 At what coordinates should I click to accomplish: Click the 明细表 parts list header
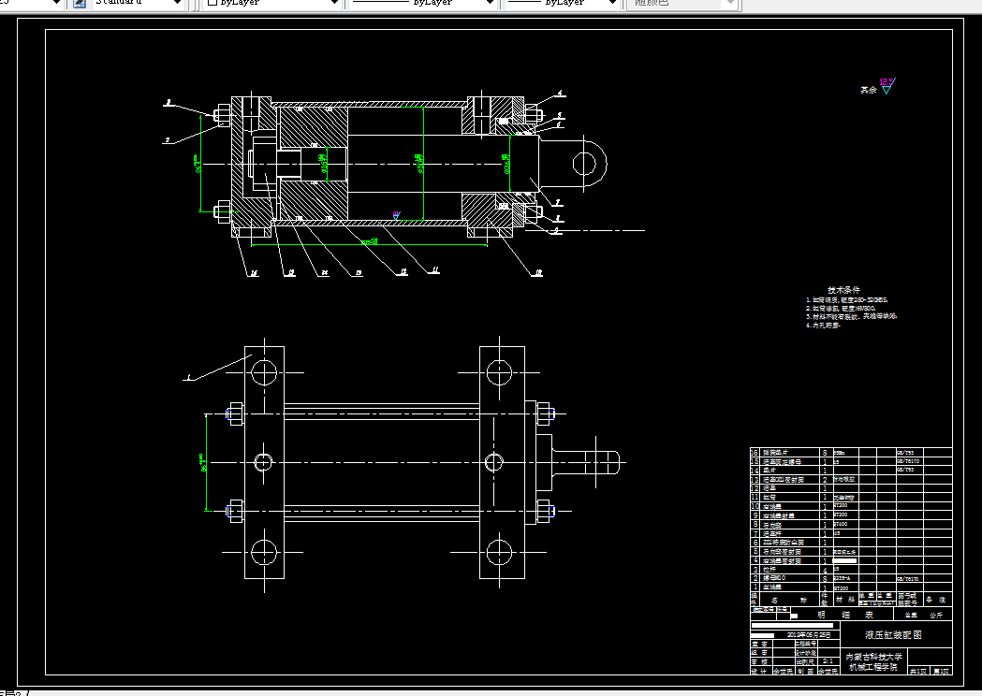pos(843,615)
